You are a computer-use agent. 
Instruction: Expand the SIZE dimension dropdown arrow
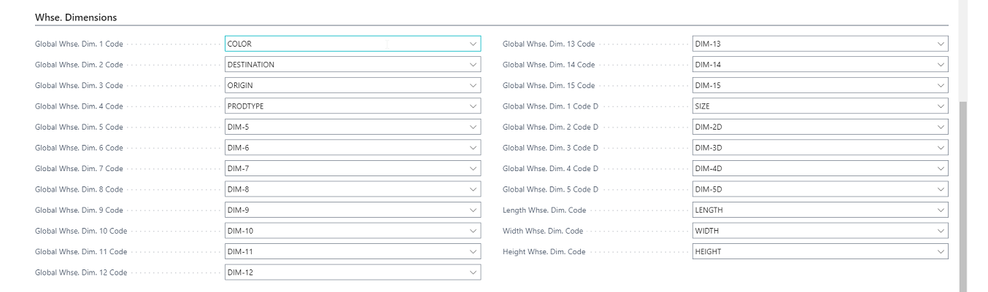[x=940, y=106]
